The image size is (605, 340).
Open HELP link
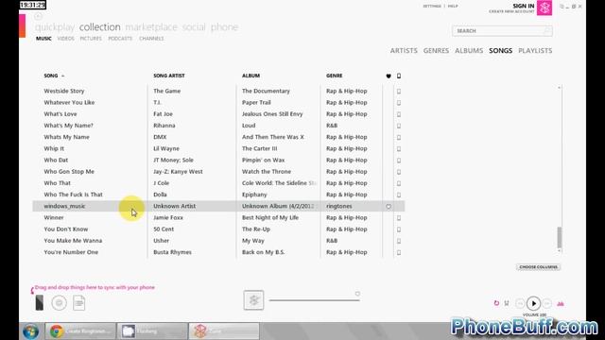pyautogui.click(x=453, y=7)
